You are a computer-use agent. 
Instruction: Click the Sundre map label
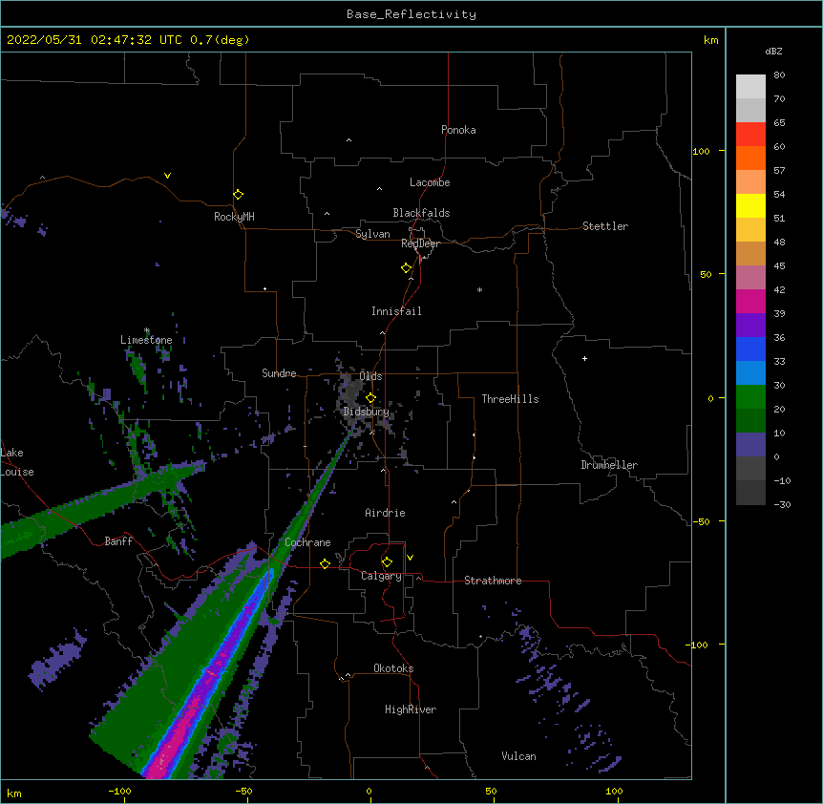(x=279, y=373)
